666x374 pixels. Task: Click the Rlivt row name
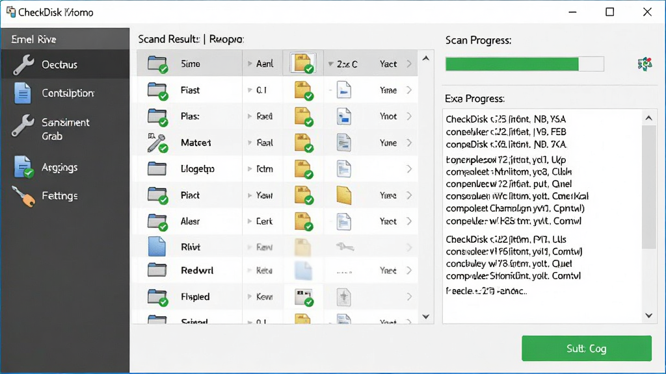[x=191, y=247]
